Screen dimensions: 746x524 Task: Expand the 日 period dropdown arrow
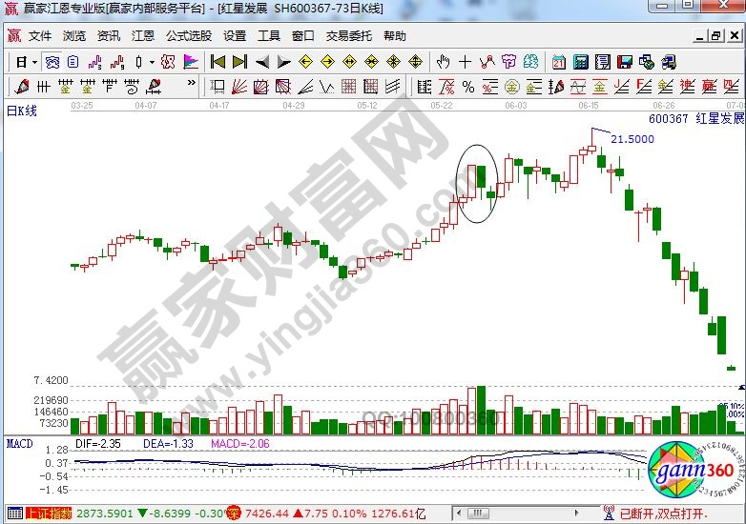34,62
